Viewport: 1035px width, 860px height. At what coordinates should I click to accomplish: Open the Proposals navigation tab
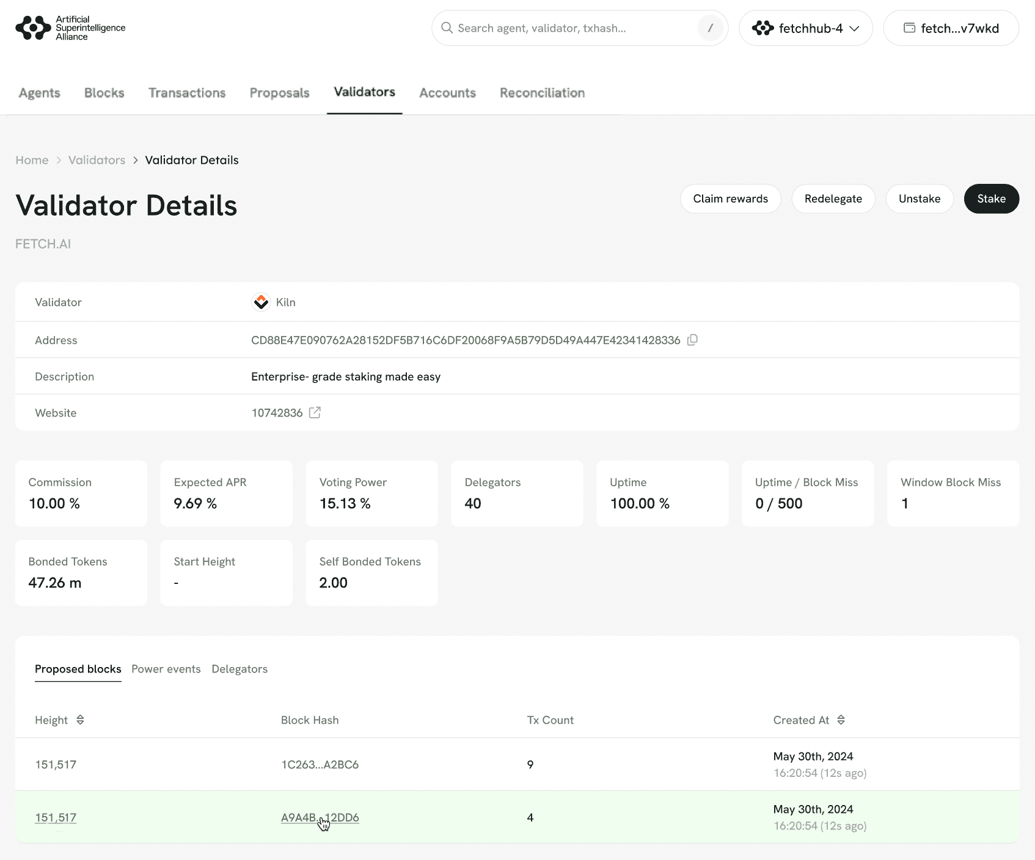click(279, 93)
